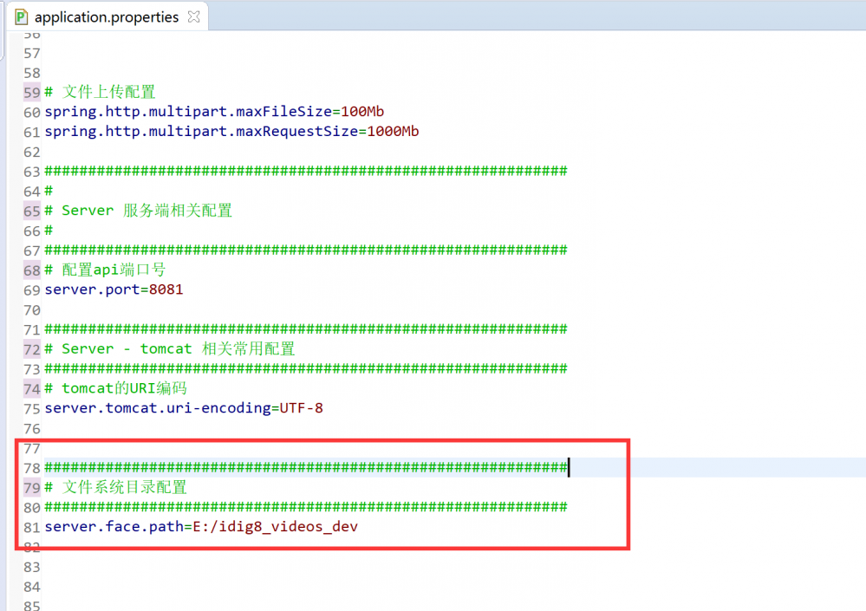
Task: Click the UTF-8 value on line 75
Action: (x=302, y=408)
